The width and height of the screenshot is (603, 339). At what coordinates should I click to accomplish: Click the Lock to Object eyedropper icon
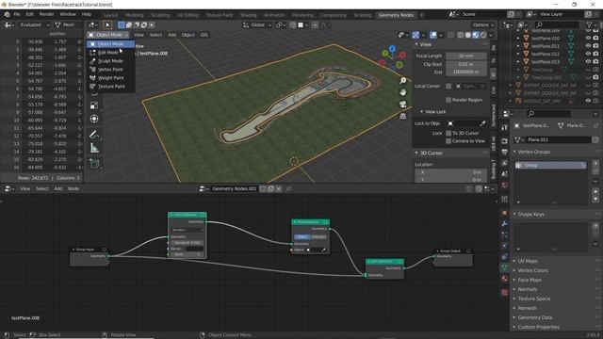[482, 123]
